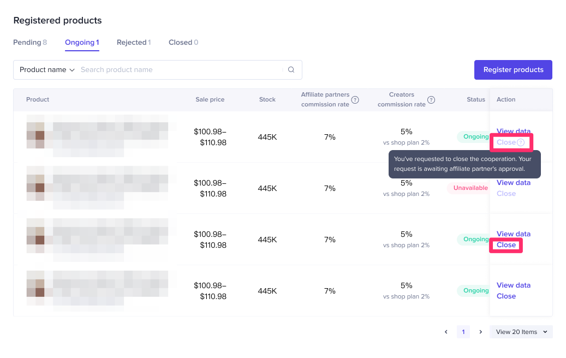566x358 pixels.
Task: Go to next page arrow
Action: (x=480, y=332)
